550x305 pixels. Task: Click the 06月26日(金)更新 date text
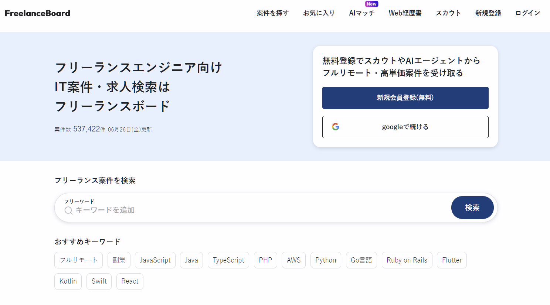pos(130,130)
